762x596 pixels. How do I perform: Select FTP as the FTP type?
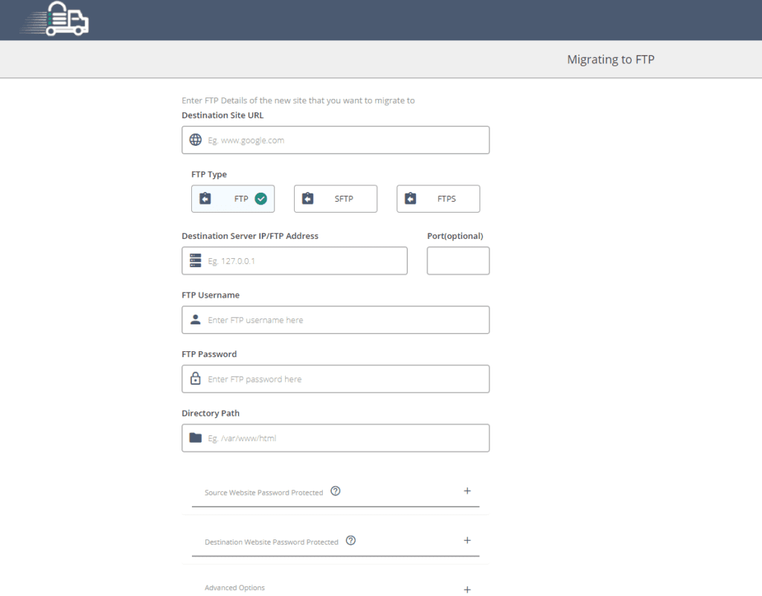[x=233, y=199]
